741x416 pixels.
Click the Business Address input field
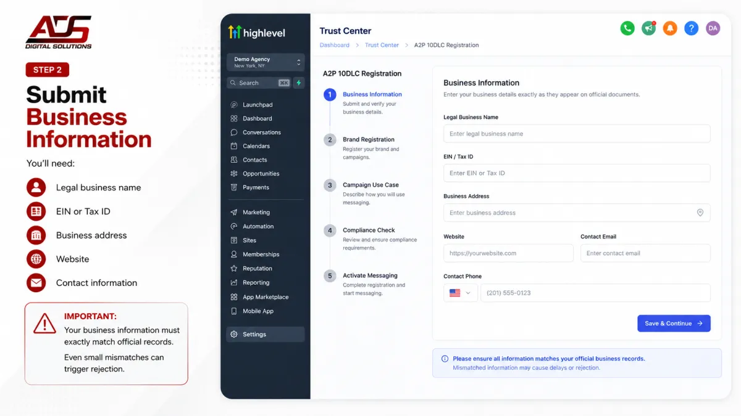[577, 213]
